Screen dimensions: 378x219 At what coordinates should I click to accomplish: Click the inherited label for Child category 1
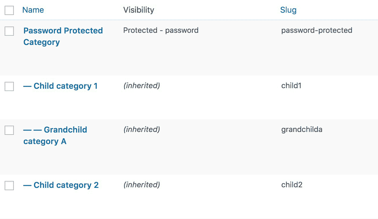point(141,86)
